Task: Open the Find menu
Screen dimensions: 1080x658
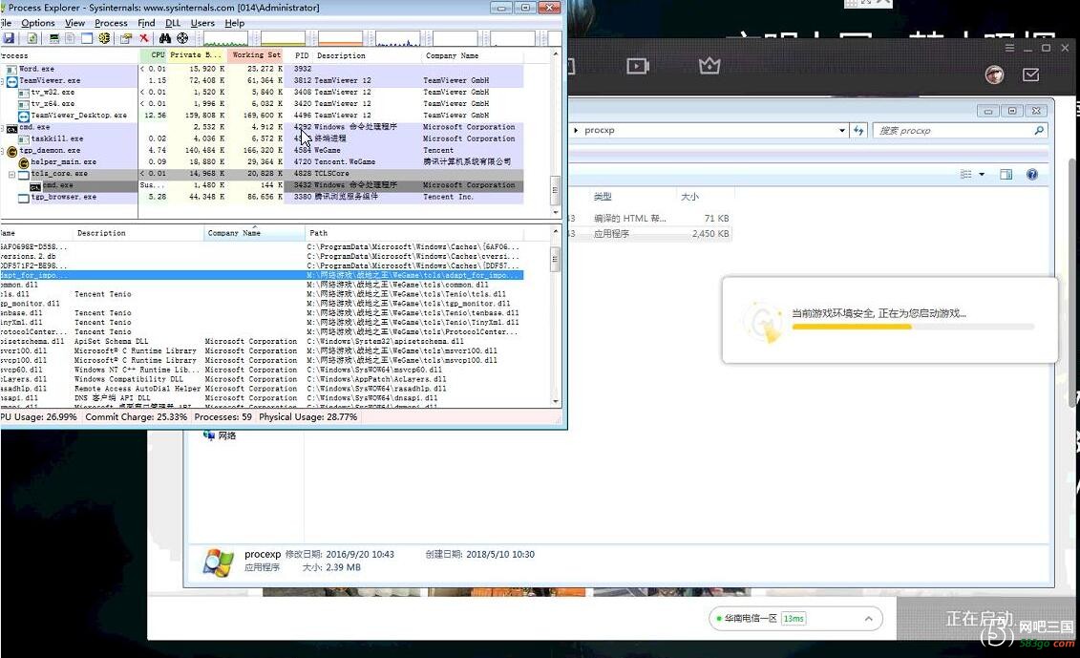Action: 146,23
